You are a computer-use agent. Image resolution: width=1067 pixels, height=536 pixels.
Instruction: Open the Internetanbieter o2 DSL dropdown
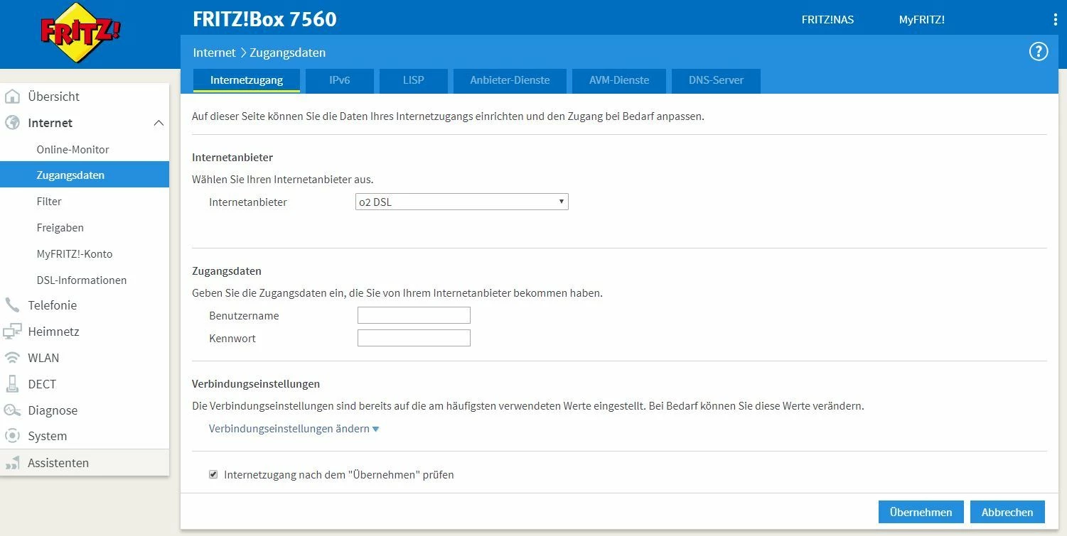[462, 202]
